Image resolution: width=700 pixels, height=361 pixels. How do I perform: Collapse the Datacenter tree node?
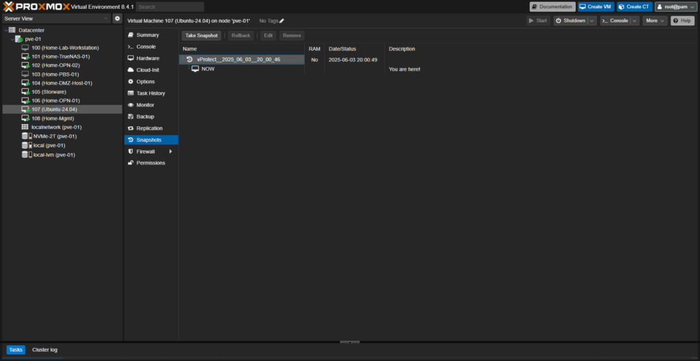5,30
